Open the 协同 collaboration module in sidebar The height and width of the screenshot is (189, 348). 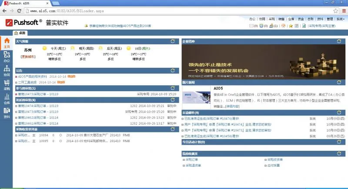pos(7,71)
